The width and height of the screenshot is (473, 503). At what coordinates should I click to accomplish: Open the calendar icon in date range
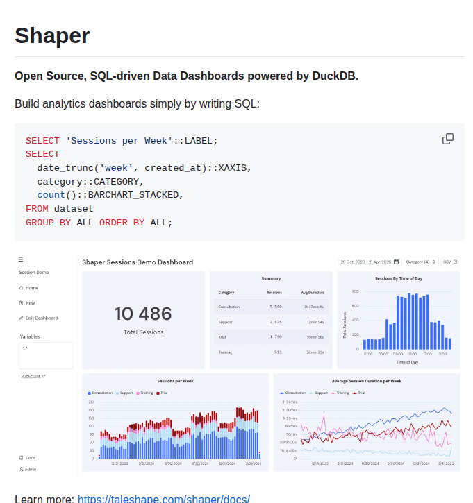click(x=396, y=262)
